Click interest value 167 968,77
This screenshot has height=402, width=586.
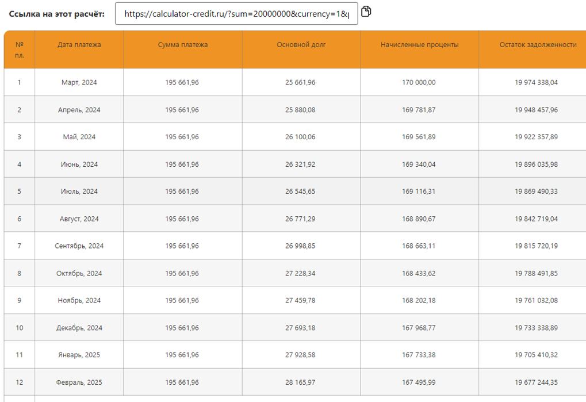419,328
